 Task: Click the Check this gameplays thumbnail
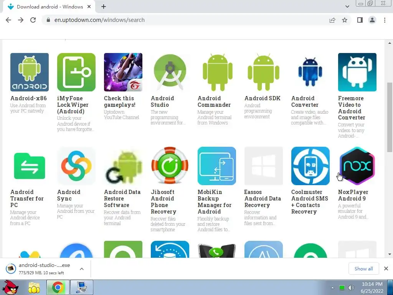click(x=123, y=72)
